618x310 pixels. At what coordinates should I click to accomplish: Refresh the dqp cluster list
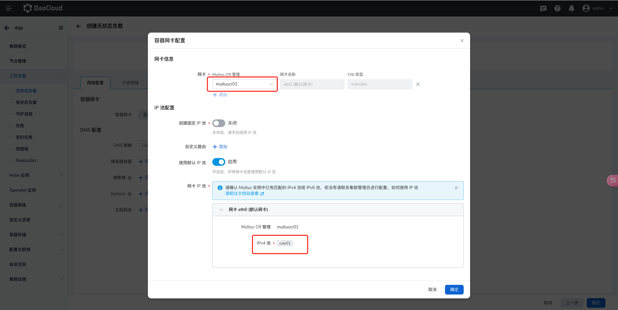pos(61,28)
